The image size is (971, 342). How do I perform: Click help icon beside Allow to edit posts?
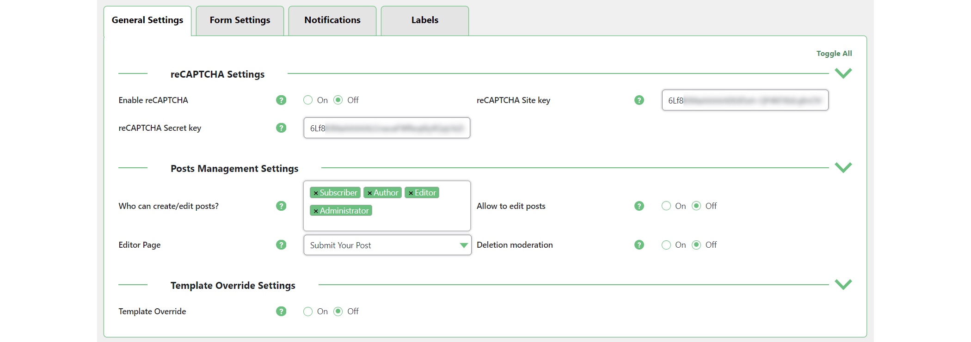click(x=639, y=206)
